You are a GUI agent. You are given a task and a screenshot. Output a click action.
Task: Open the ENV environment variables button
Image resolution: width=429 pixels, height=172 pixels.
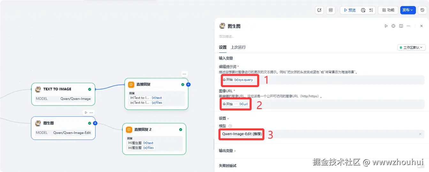(331, 10)
